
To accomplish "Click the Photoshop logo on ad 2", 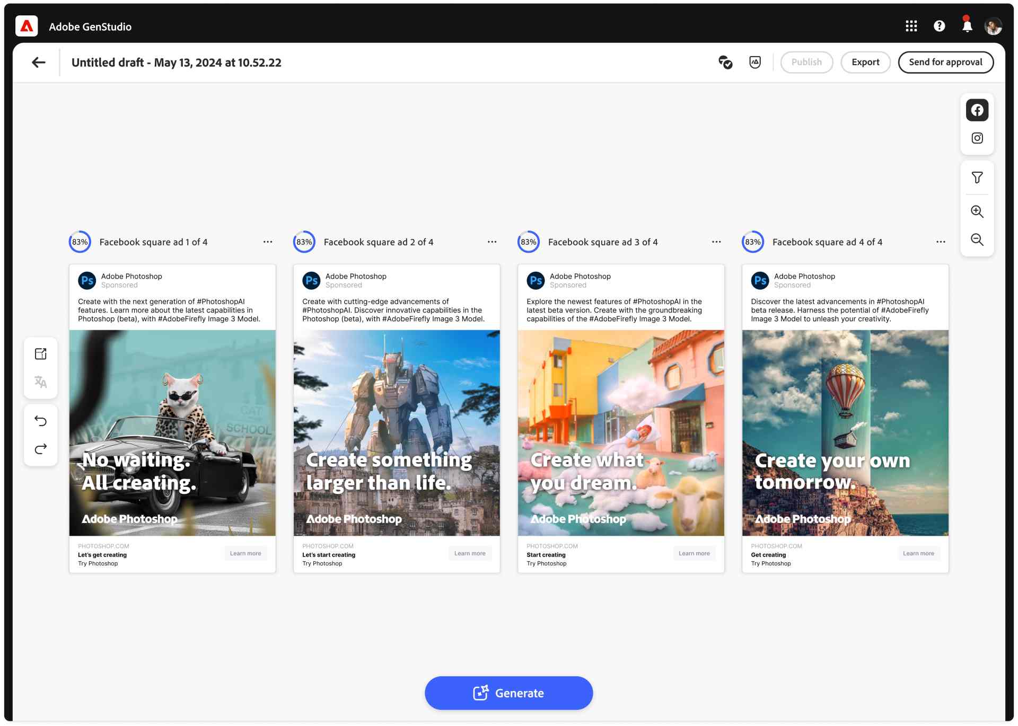I will 311,280.
